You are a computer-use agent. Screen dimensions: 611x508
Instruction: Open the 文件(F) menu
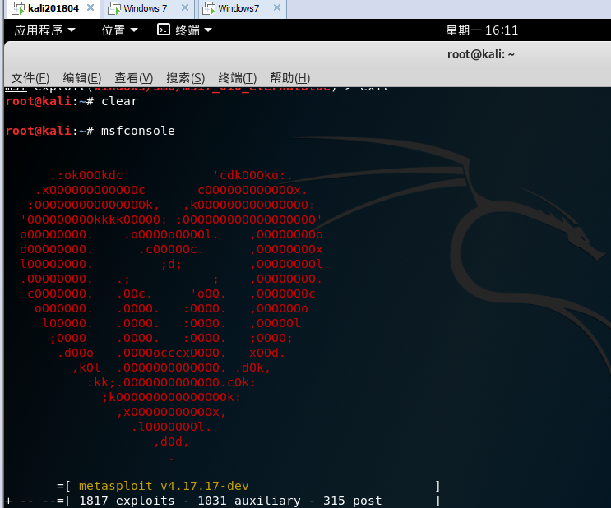pyautogui.click(x=30, y=78)
